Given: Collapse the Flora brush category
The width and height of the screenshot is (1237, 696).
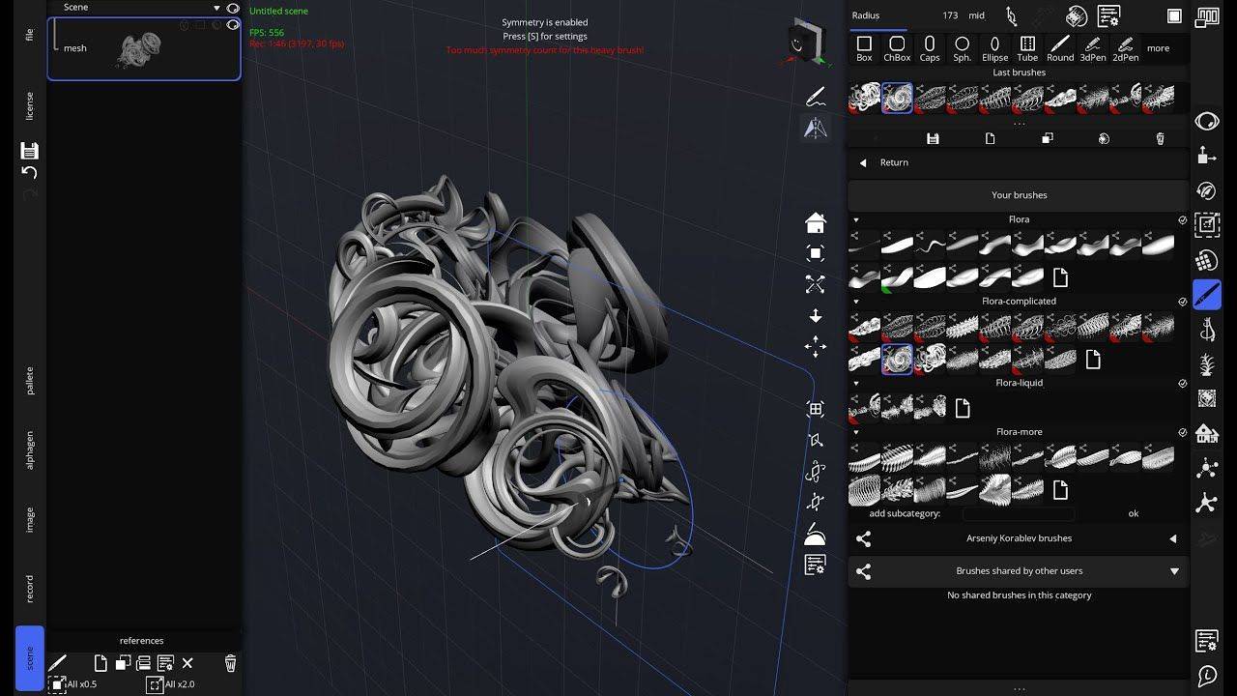Looking at the screenshot, I should tap(856, 220).
